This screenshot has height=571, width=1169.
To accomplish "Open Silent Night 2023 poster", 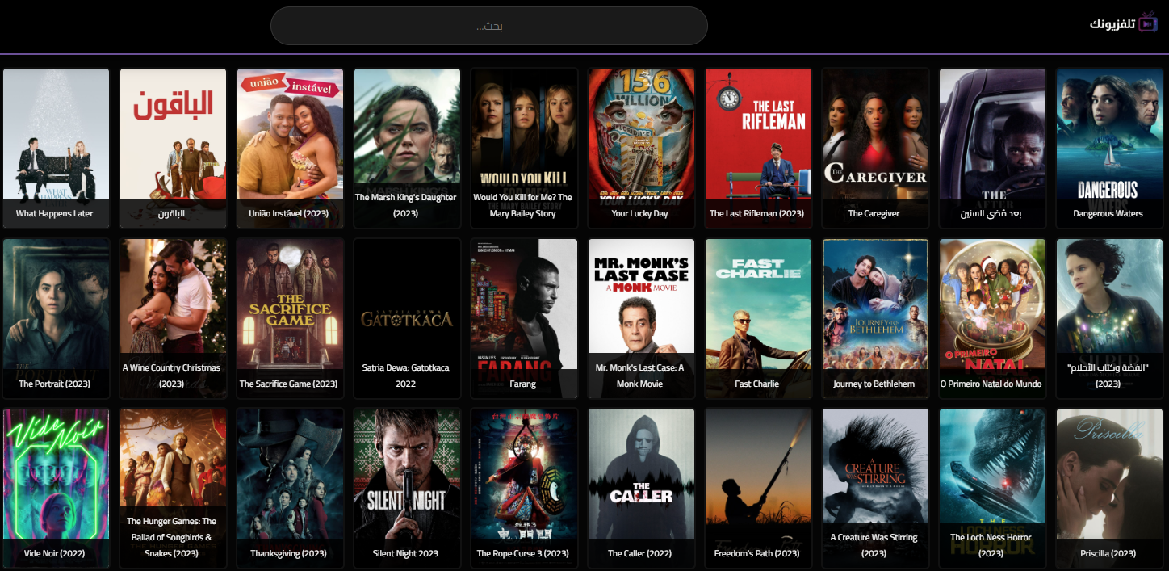I will pyautogui.click(x=408, y=488).
